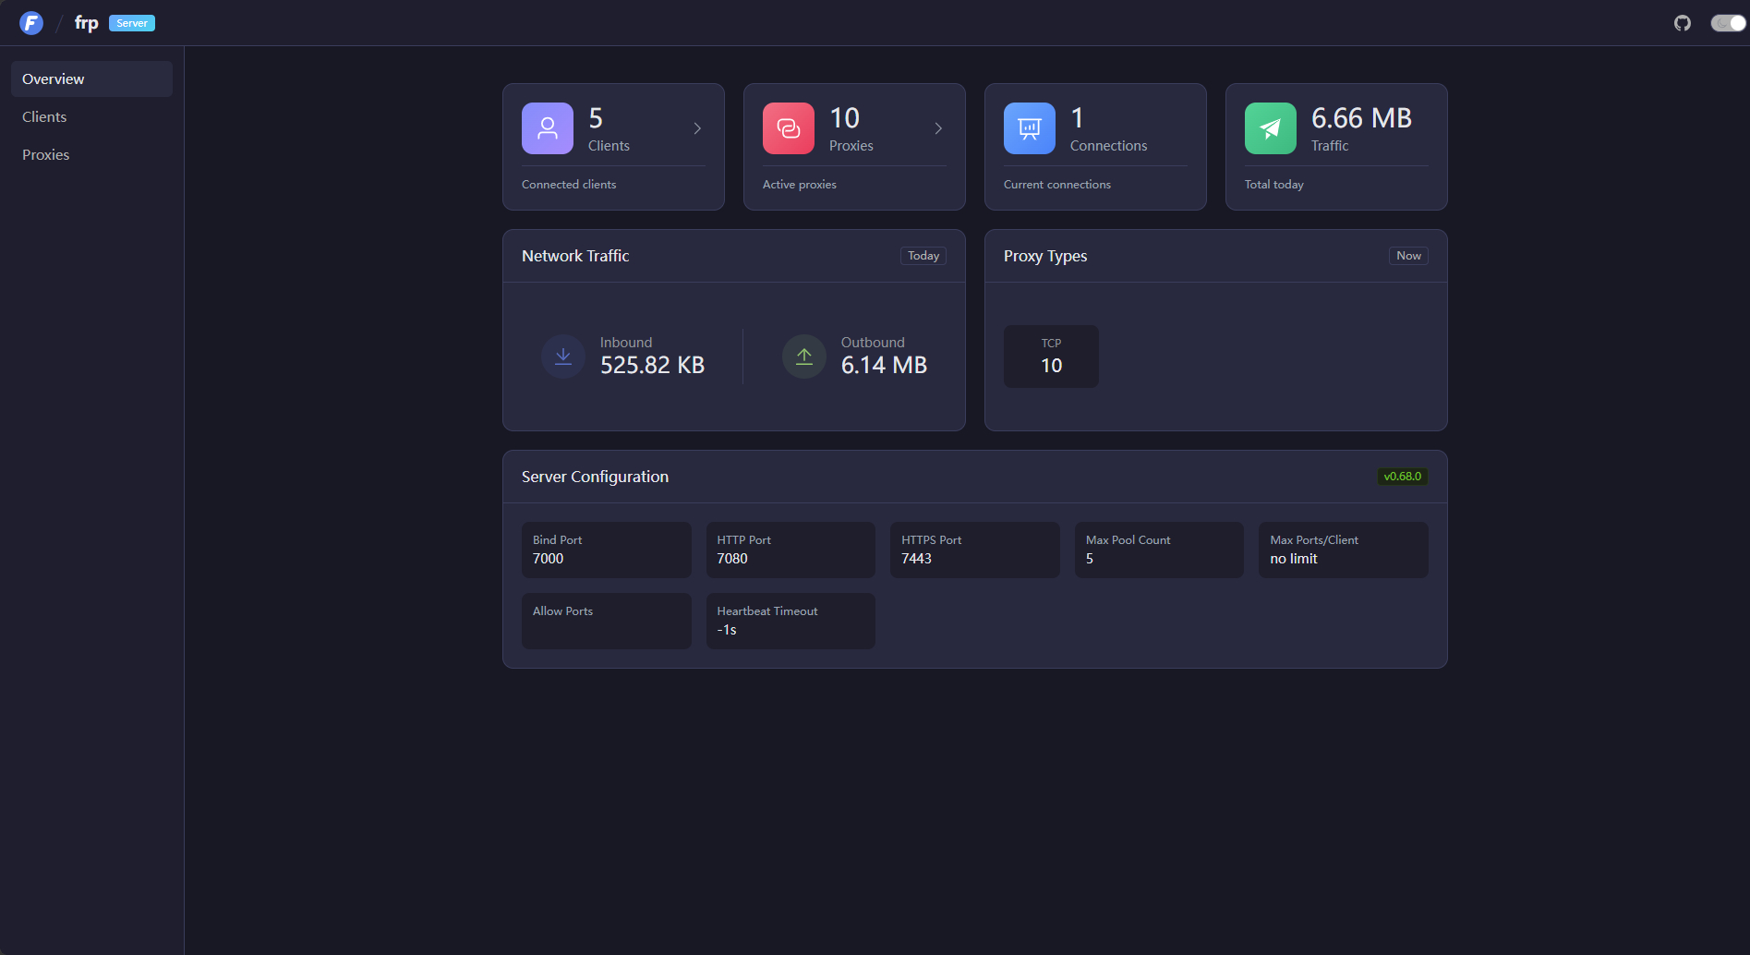Click the frp title text
The height and width of the screenshot is (955, 1750).
point(86,23)
